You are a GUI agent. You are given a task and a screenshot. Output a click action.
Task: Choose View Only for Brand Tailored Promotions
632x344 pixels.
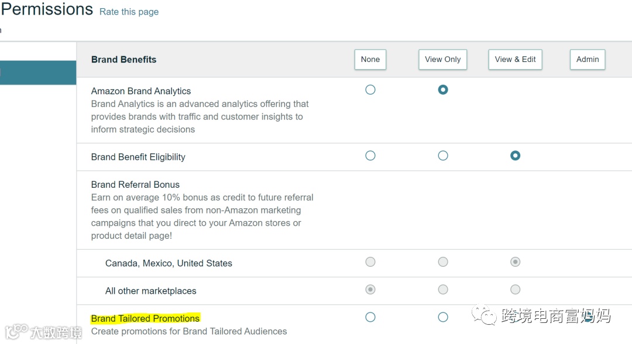coord(443,317)
